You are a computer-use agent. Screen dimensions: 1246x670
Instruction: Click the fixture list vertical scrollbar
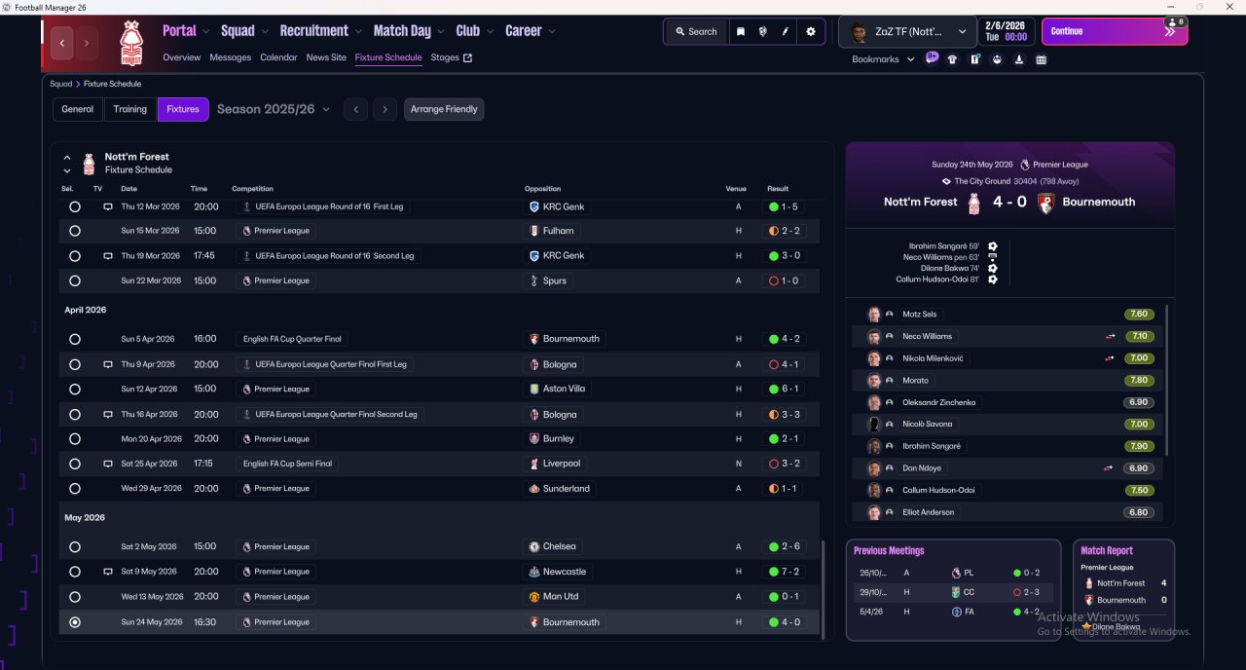pyautogui.click(x=824, y=589)
